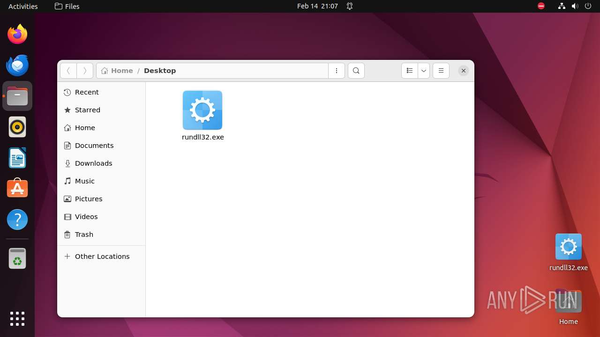Close the Files window
The width and height of the screenshot is (600, 337).
coord(463,71)
